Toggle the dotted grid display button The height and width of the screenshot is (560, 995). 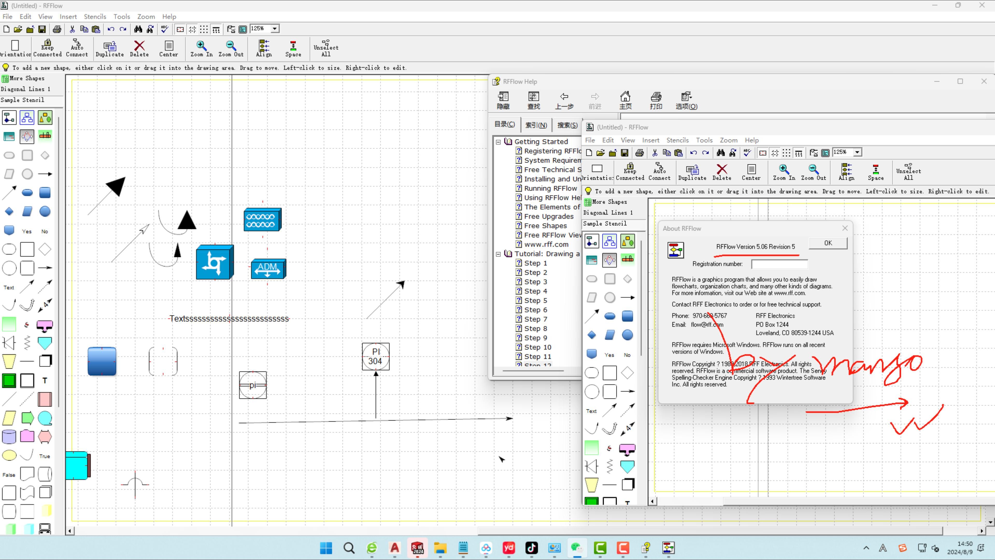[x=204, y=29]
